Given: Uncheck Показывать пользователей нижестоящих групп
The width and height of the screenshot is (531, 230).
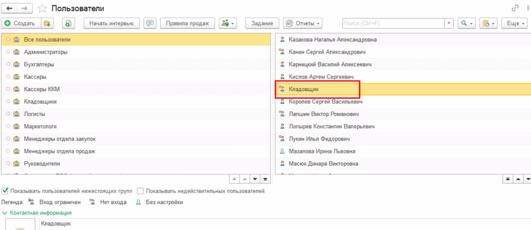Looking at the screenshot, I should click(x=5, y=191).
